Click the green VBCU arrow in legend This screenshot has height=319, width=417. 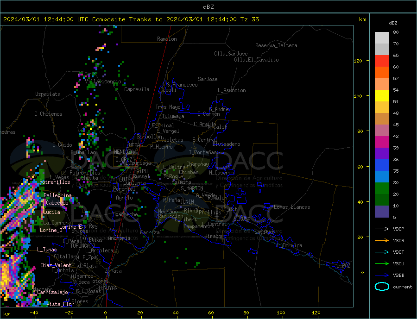pyautogui.click(x=382, y=264)
